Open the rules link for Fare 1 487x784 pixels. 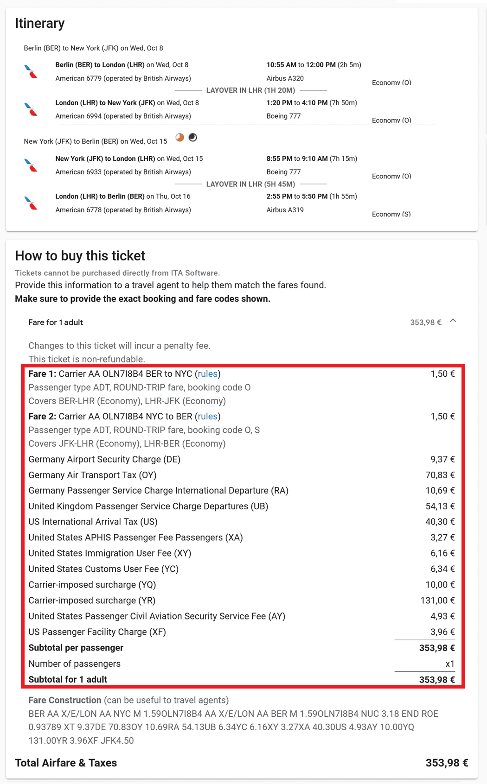click(x=207, y=374)
